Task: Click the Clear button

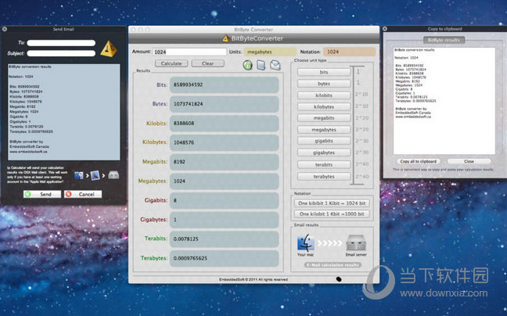Action: tap(207, 63)
